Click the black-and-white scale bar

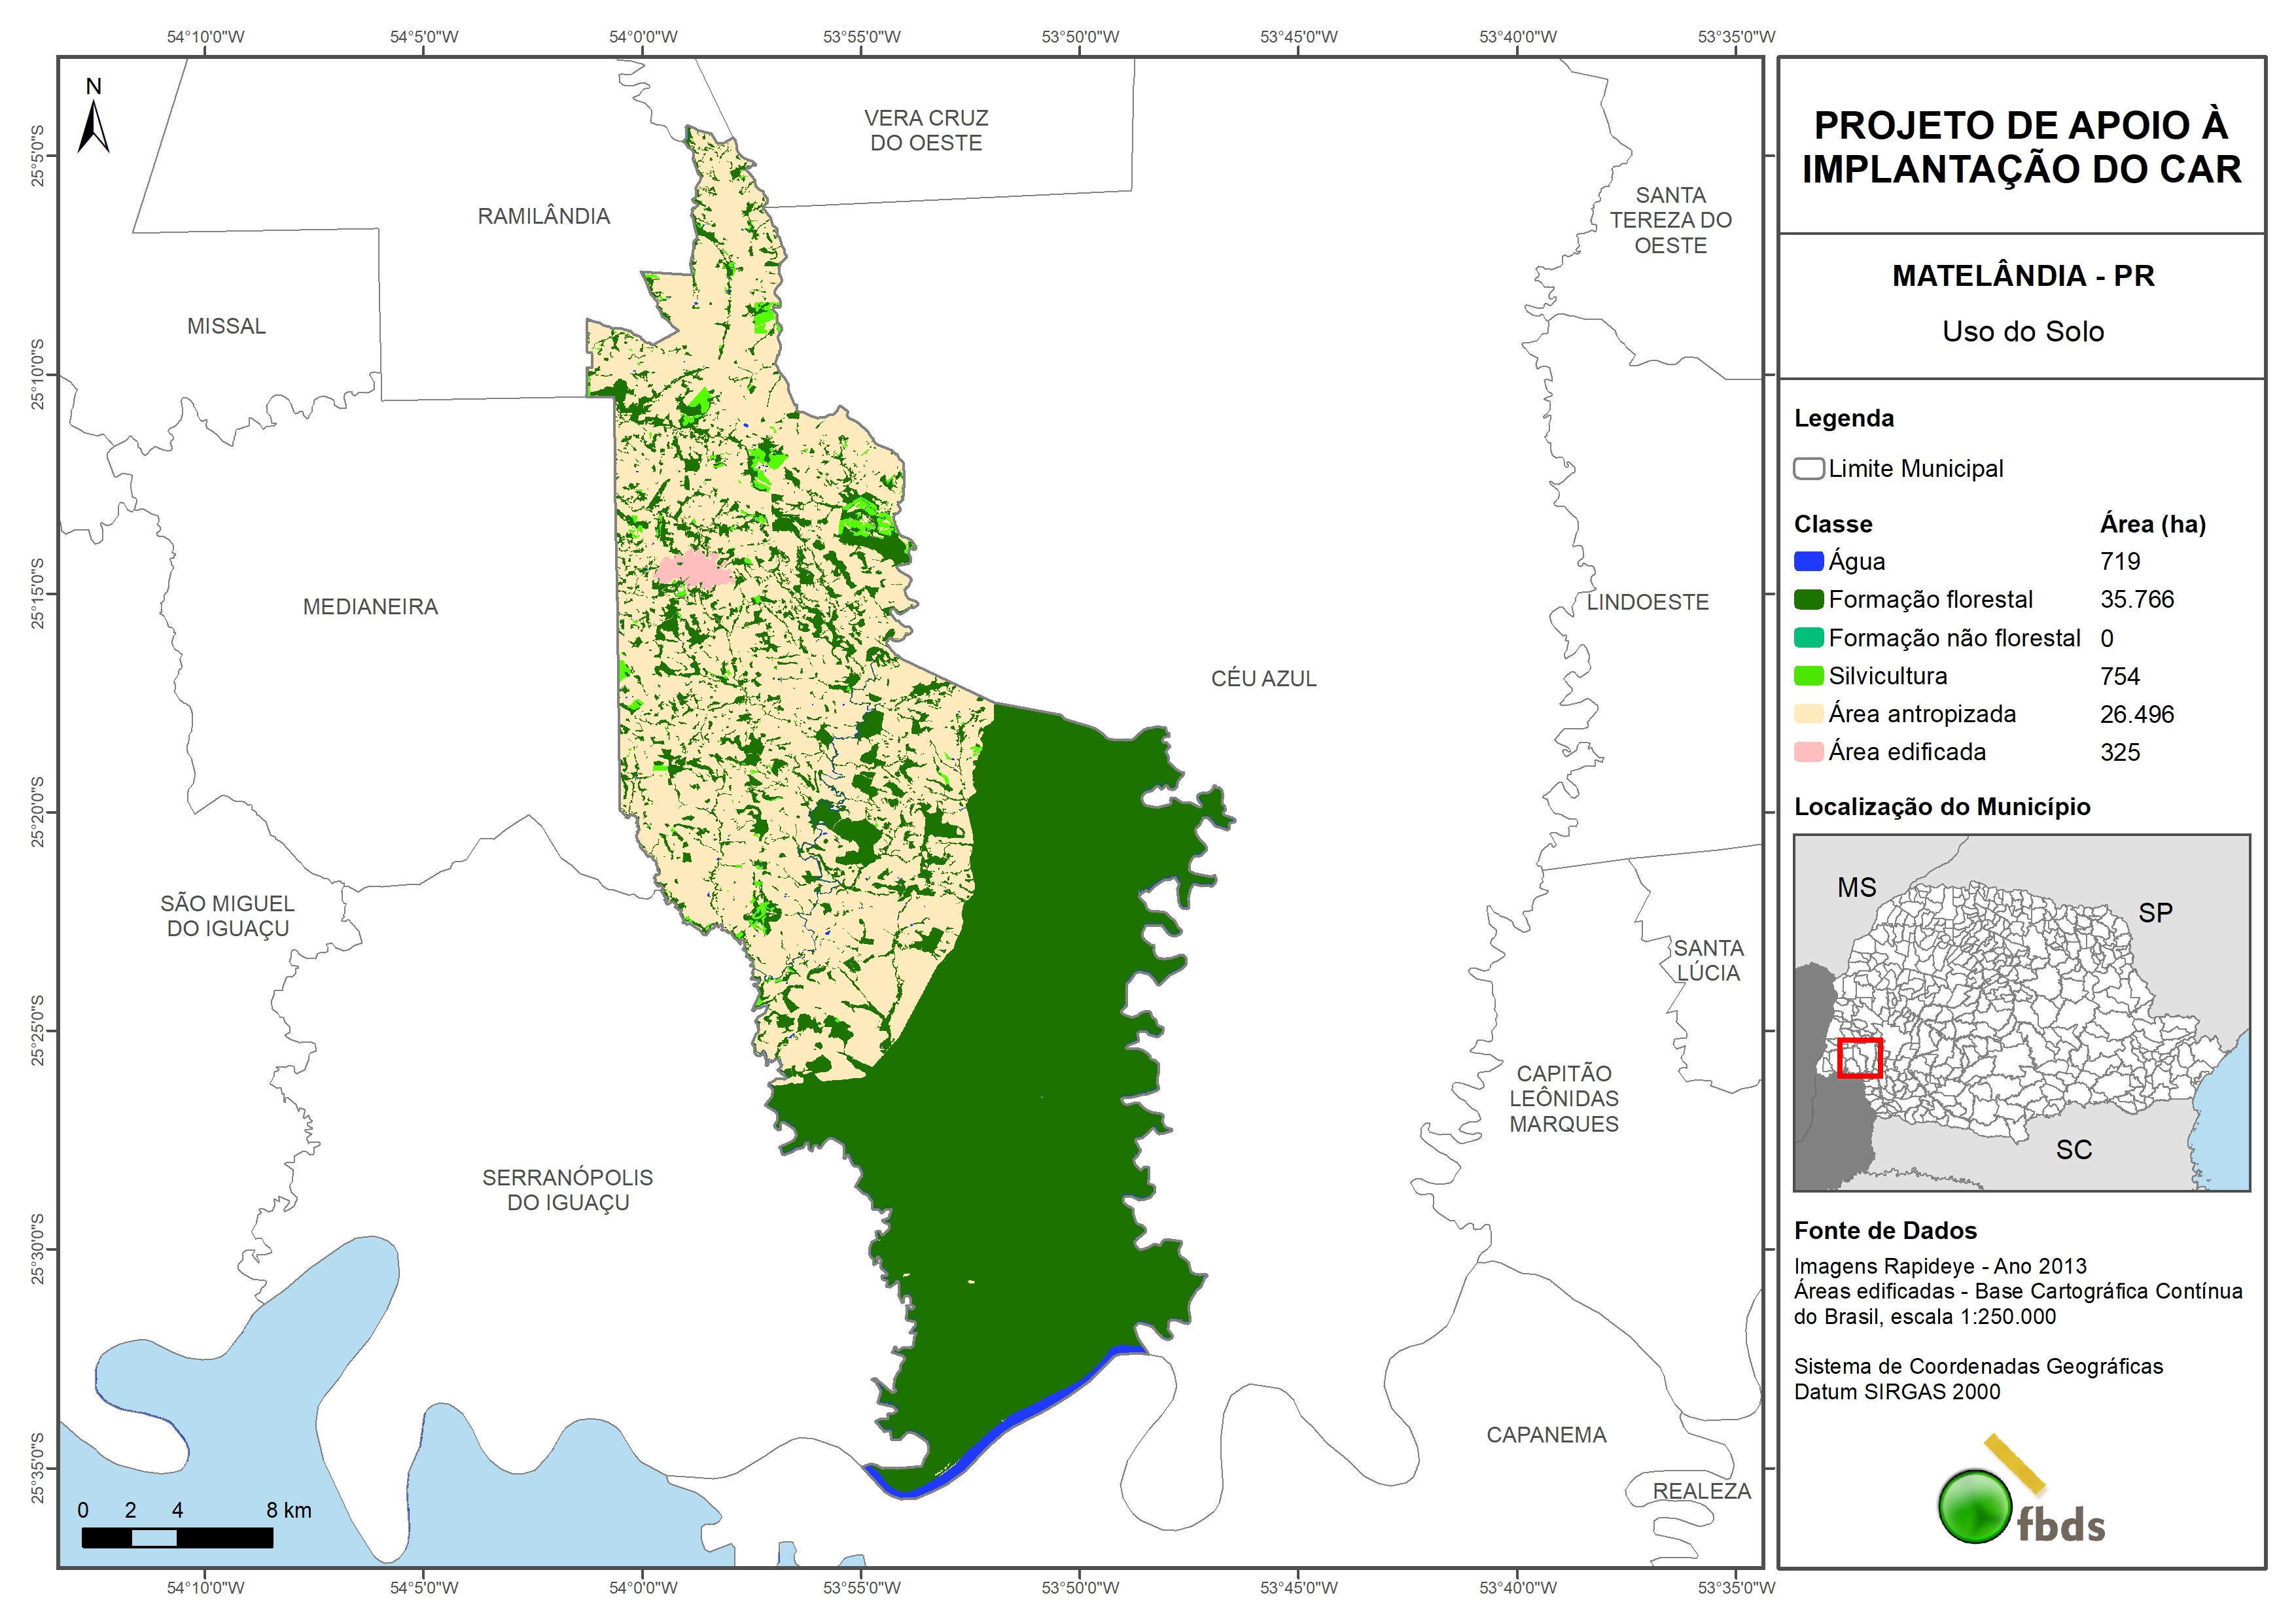tap(177, 1538)
